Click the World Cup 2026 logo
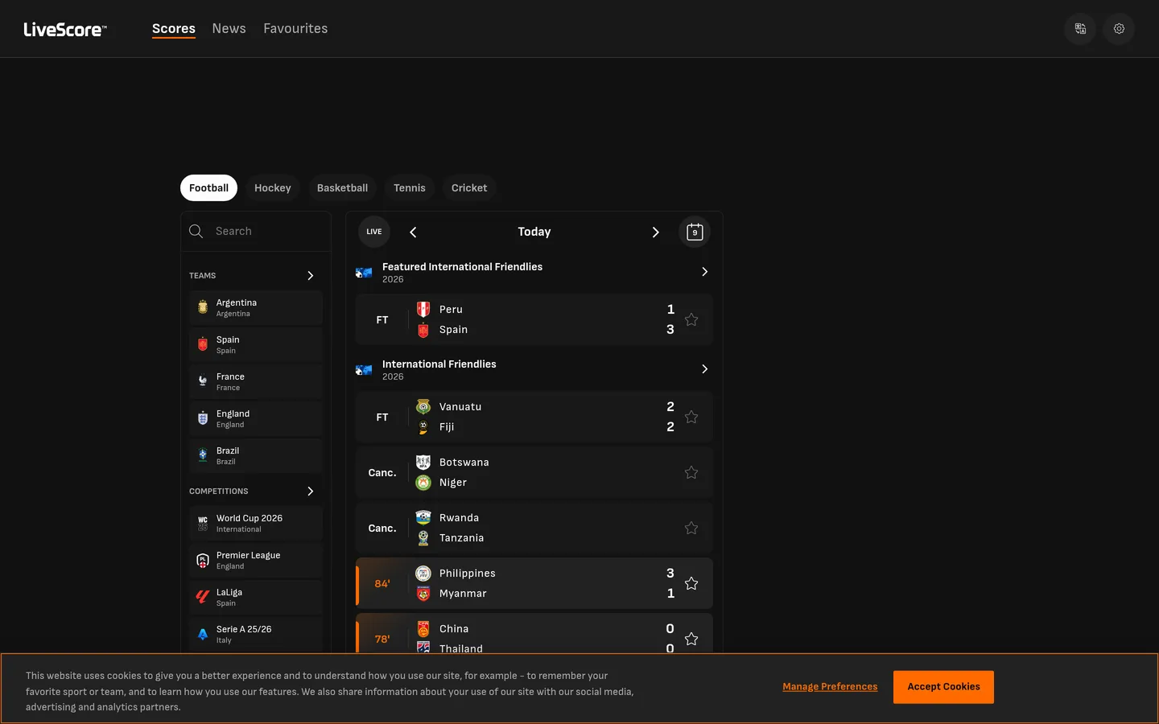 tap(203, 523)
